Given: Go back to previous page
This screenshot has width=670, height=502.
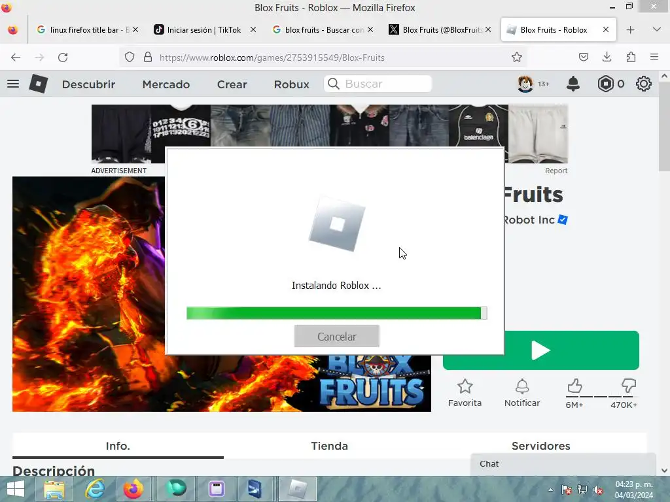Looking at the screenshot, I should coord(16,58).
